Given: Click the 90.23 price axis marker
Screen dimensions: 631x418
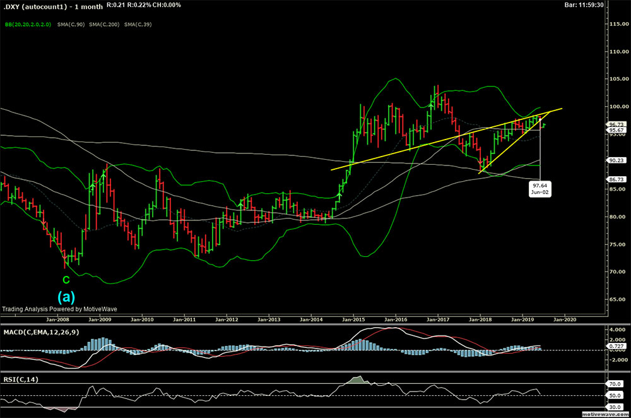Looking at the screenshot, I should [615, 160].
